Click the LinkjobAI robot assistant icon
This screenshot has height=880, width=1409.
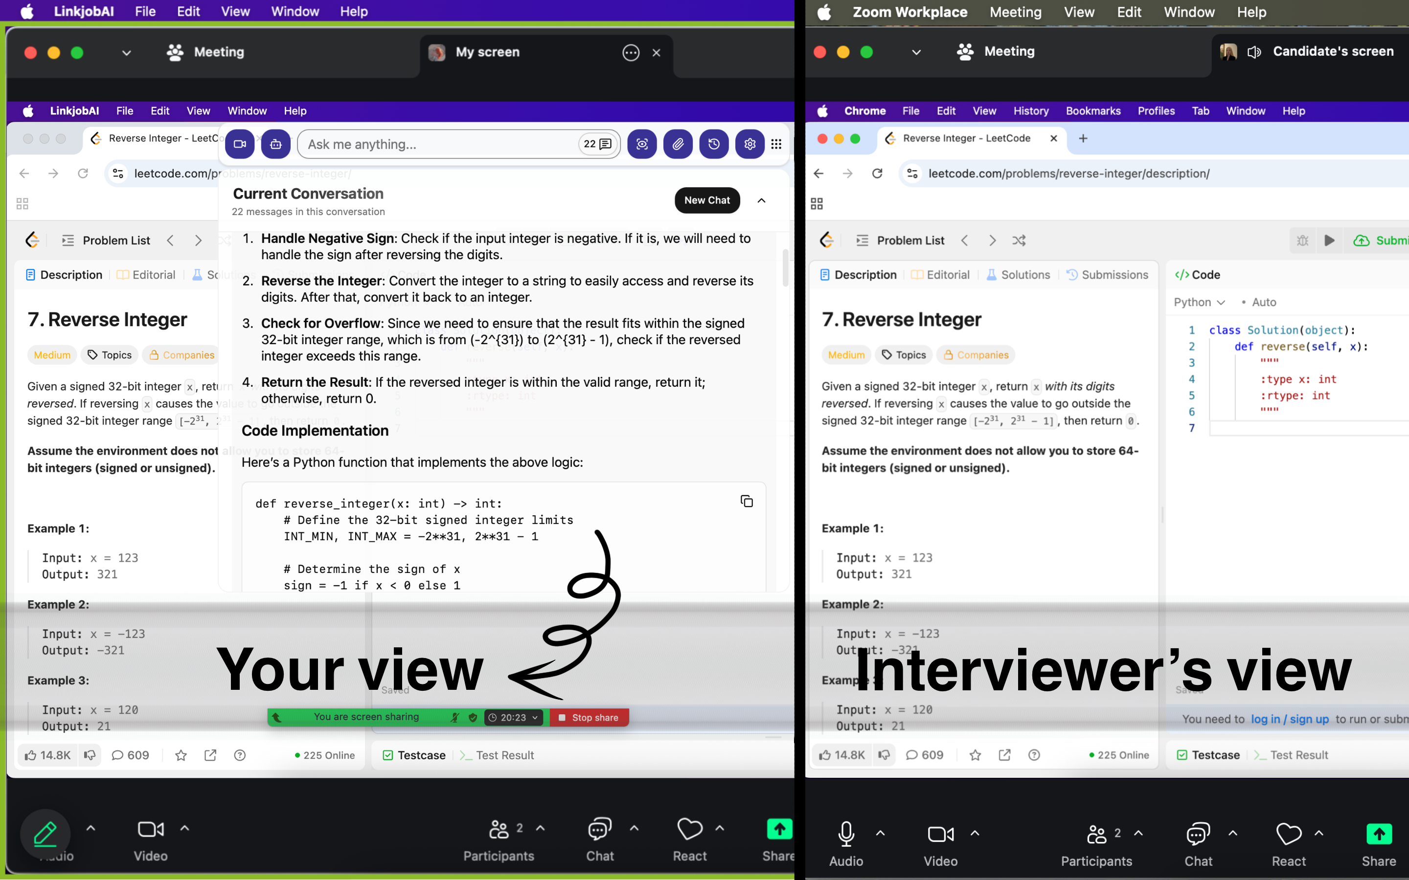pyautogui.click(x=275, y=144)
